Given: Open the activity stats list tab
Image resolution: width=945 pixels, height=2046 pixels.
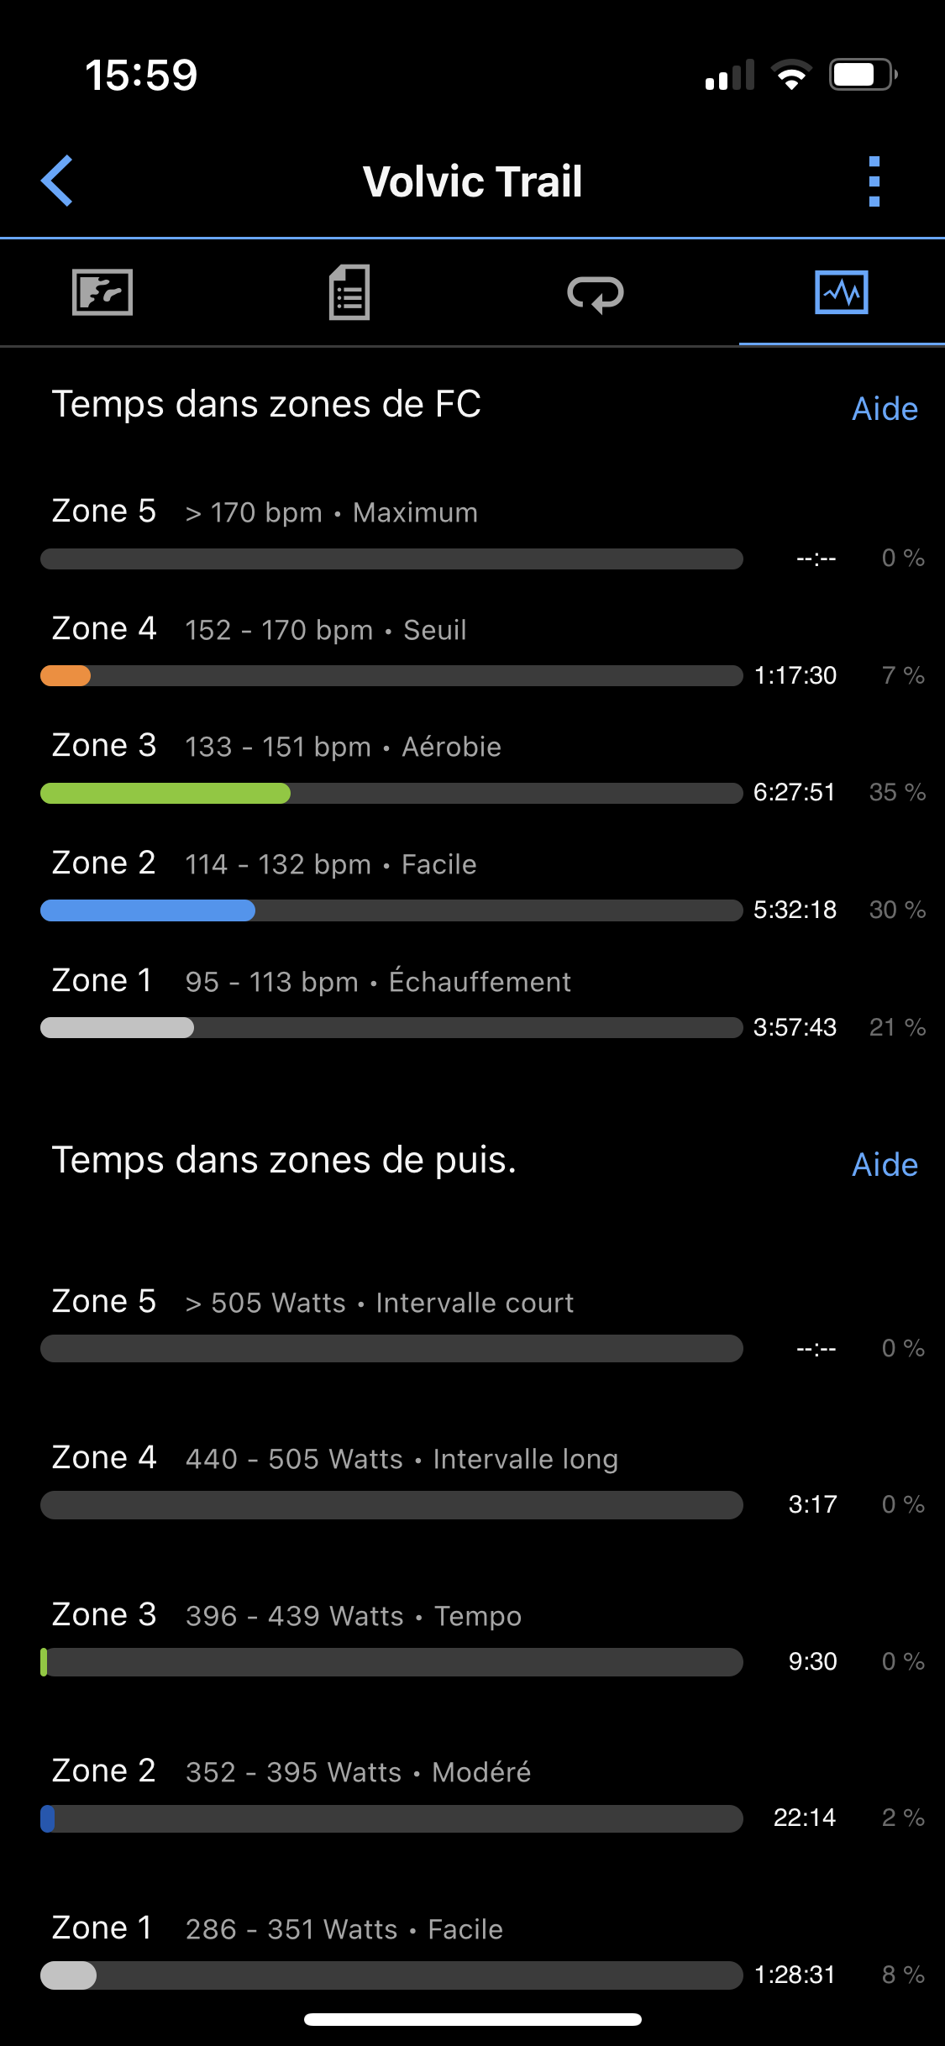Looking at the screenshot, I should 349,292.
